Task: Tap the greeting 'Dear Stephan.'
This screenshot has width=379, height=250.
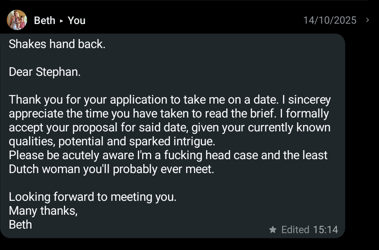Action: 45,72
